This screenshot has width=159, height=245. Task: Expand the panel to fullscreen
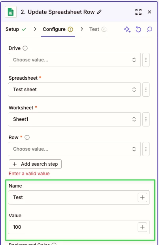[138, 12]
